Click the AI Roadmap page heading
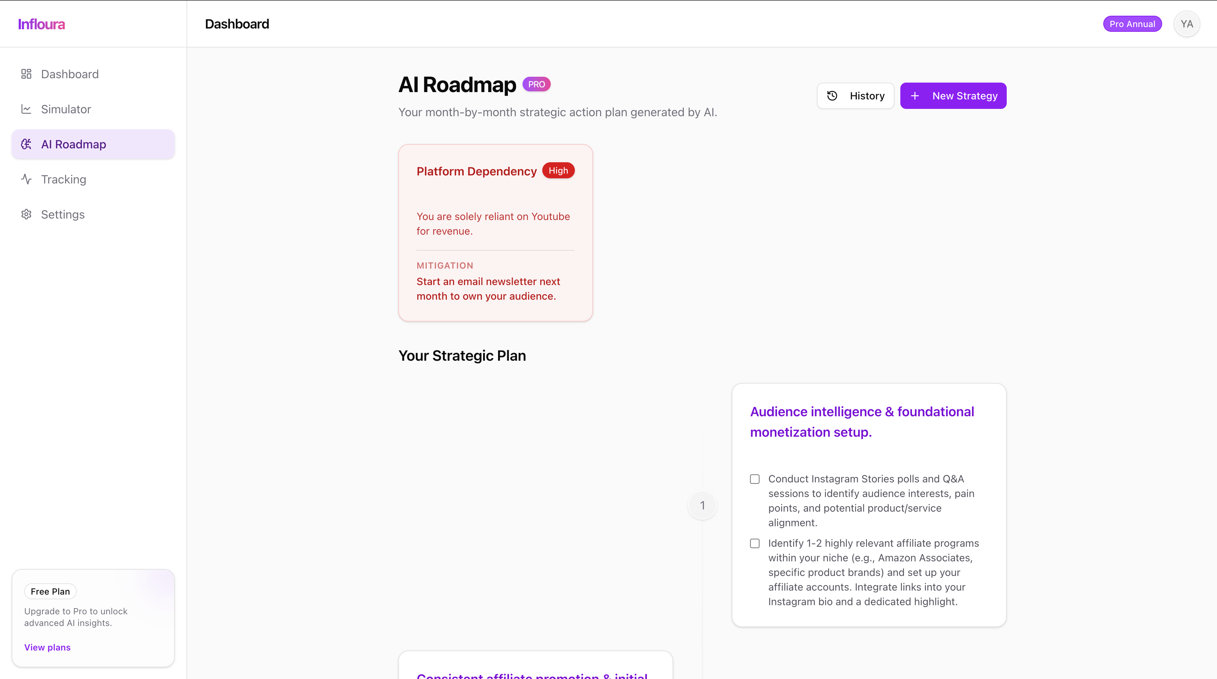The width and height of the screenshot is (1217, 679). [x=457, y=84]
